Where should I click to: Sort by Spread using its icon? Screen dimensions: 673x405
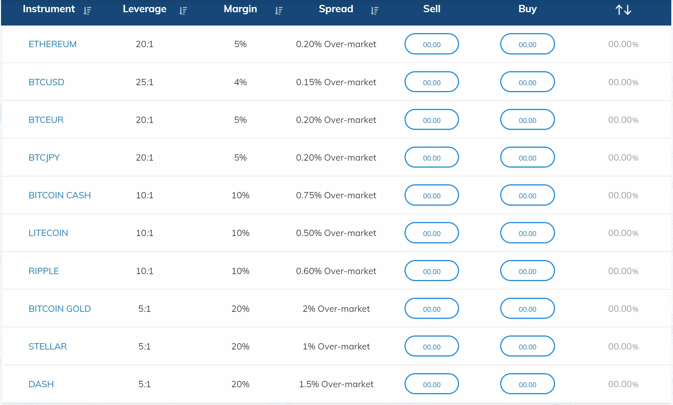point(374,11)
